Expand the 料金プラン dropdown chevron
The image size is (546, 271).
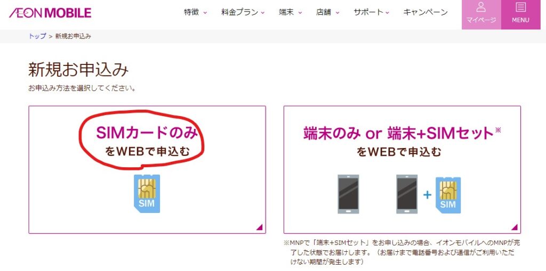pos(262,13)
